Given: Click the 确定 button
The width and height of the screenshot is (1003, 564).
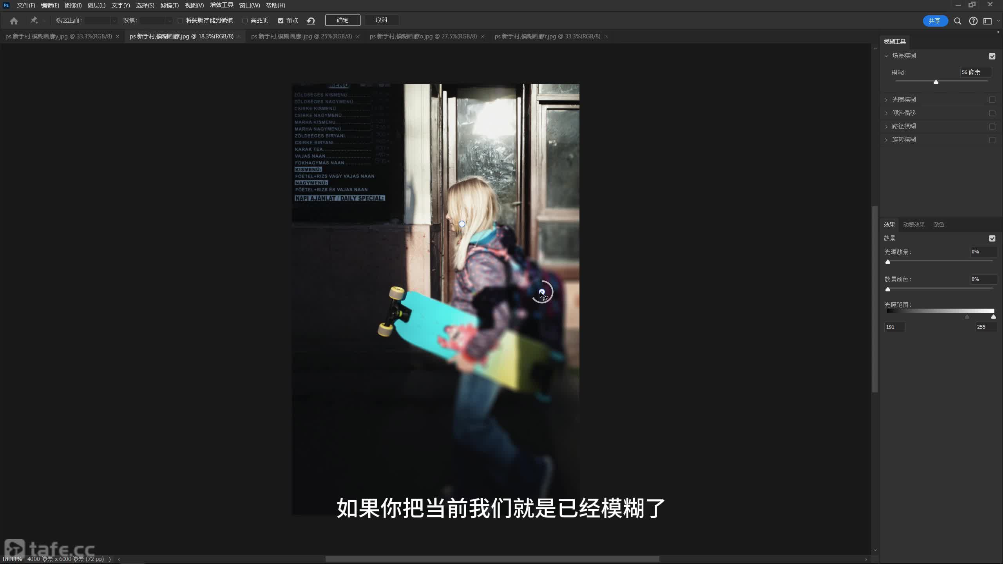Looking at the screenshot, I should (342, 20).
